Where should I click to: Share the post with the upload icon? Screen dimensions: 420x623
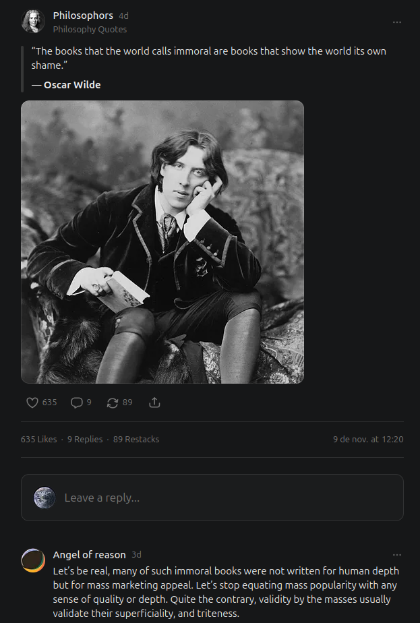coord(154,403)
